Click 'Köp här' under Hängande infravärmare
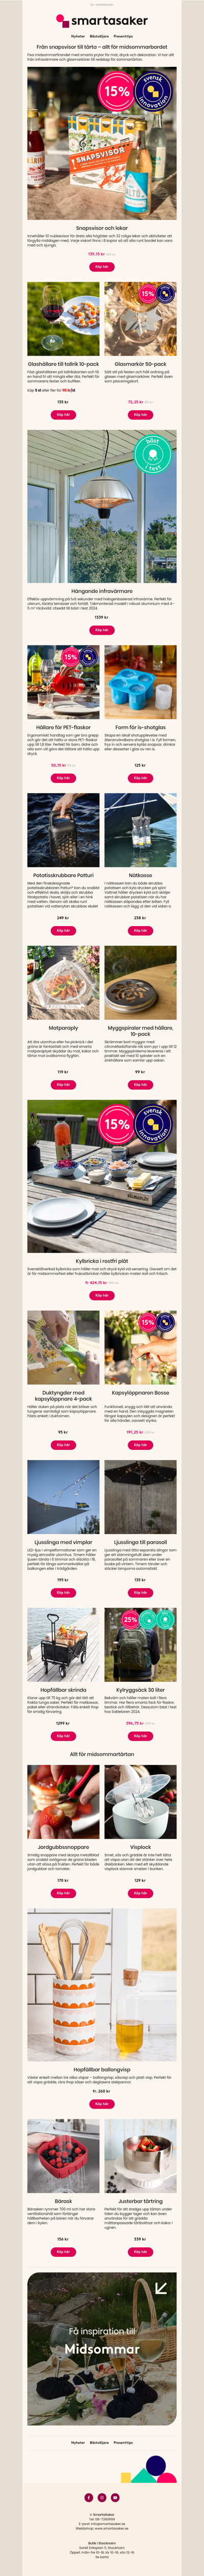This screenshot has width=204, height=2576. pos(101,630)
